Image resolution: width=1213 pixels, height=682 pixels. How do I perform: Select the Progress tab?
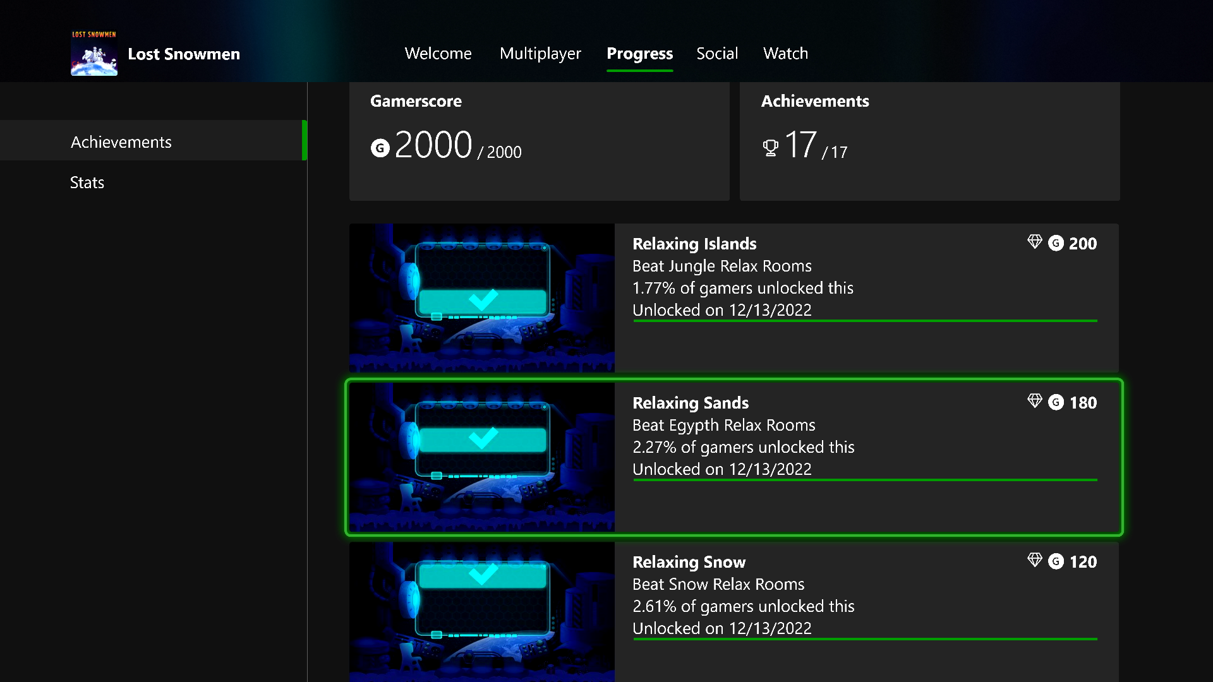point(639,54)
